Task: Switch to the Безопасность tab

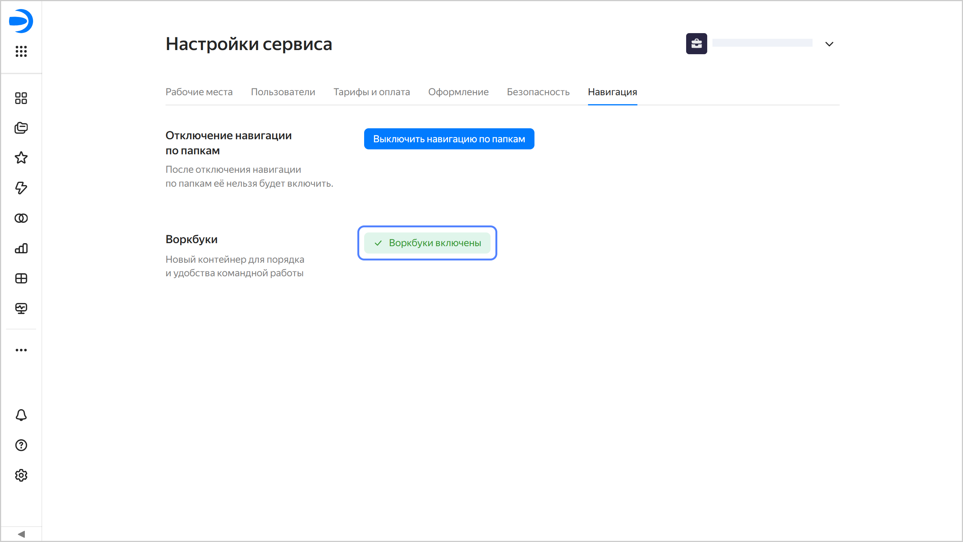Action: 538,92
